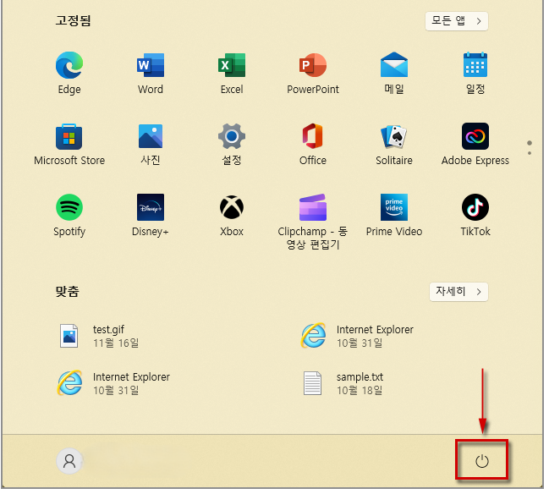Click the power button icon

[x=482, y=462]
